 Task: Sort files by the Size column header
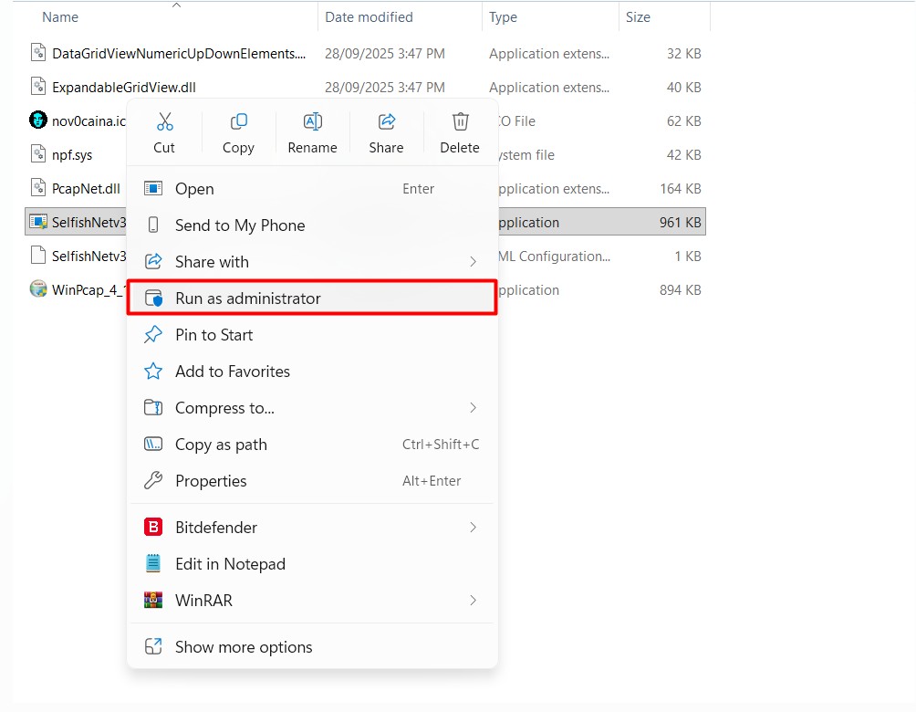[x=639, y=16]
